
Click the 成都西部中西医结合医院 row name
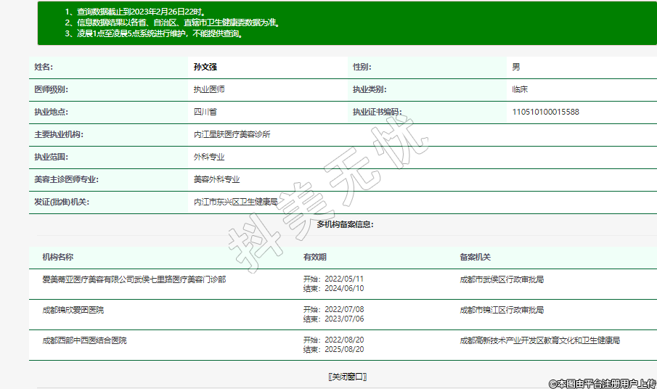(84, 340)
